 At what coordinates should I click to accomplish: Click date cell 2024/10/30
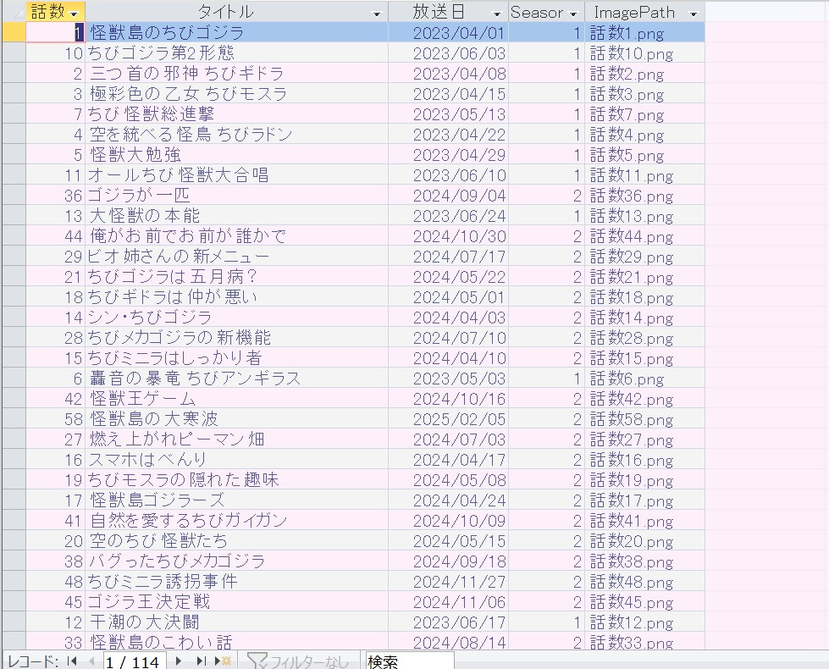click(x=448, y=236)
